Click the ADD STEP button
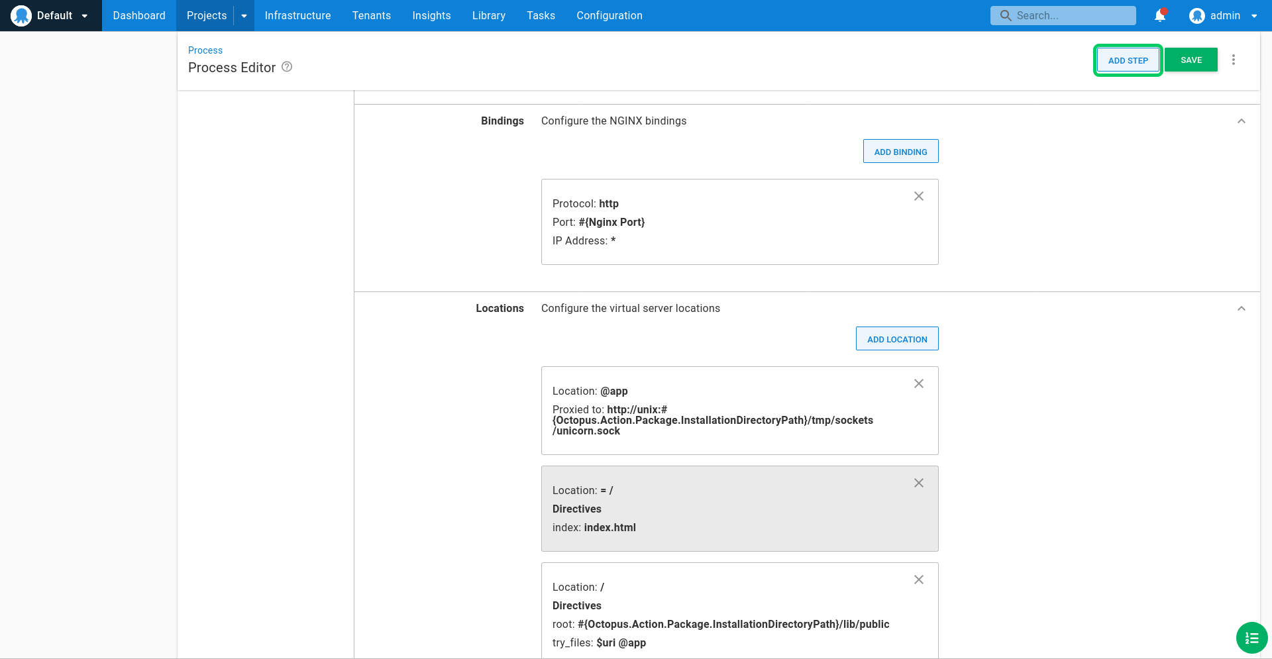This screenshot has height=659, width=1272. point(1128,60)
